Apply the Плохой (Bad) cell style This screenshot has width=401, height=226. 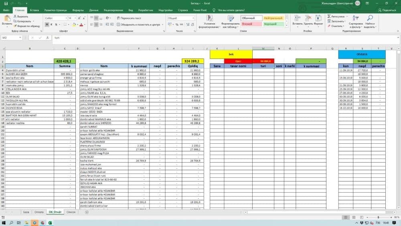[251, 24]
